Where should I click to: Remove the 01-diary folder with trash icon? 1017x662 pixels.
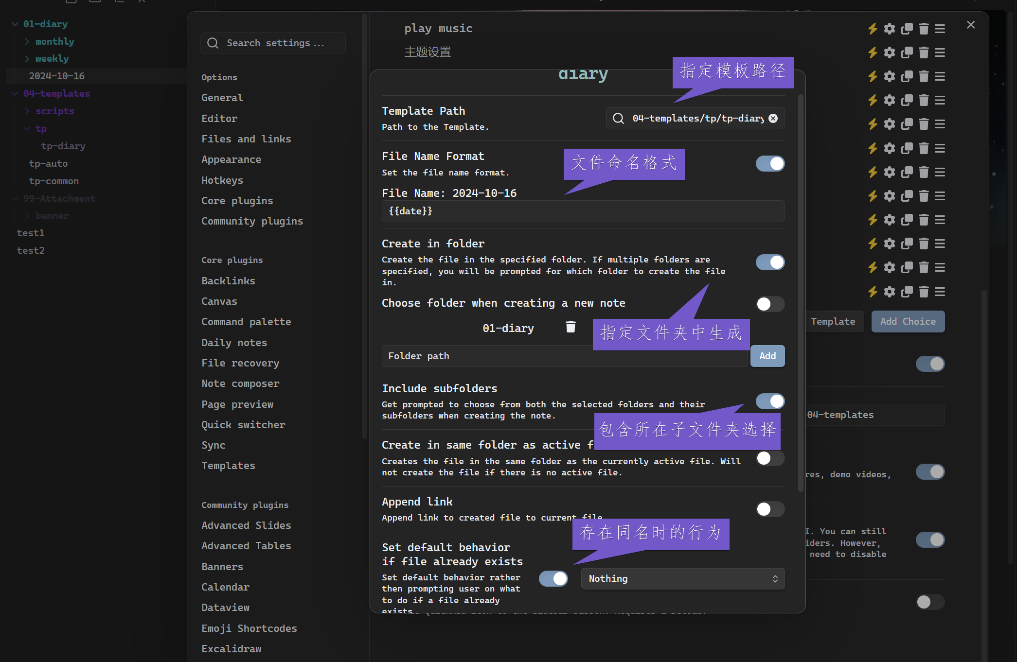coord(571,327)
